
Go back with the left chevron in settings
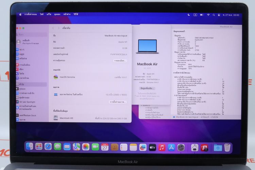[53, 28]
